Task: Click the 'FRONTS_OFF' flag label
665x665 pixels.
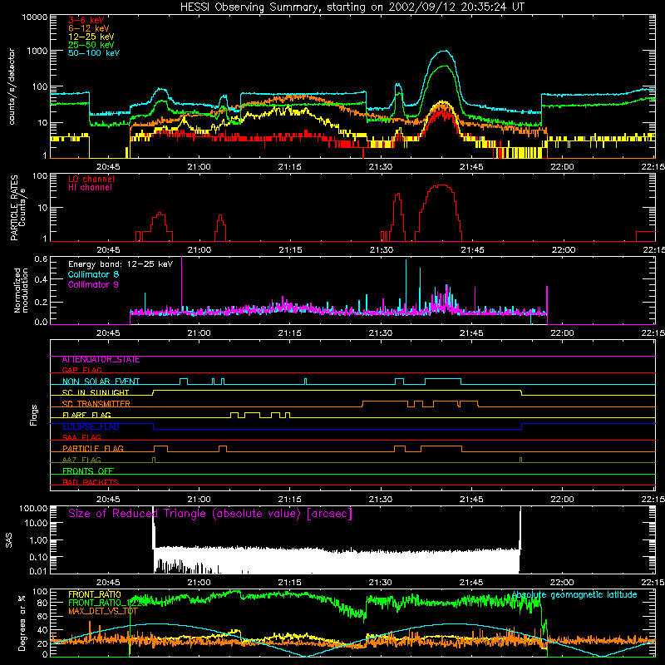Action: pyautogui.click(x=88, y=471)
